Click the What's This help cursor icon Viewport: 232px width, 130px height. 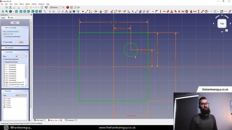pyautogui.click(x=46, y=7)
